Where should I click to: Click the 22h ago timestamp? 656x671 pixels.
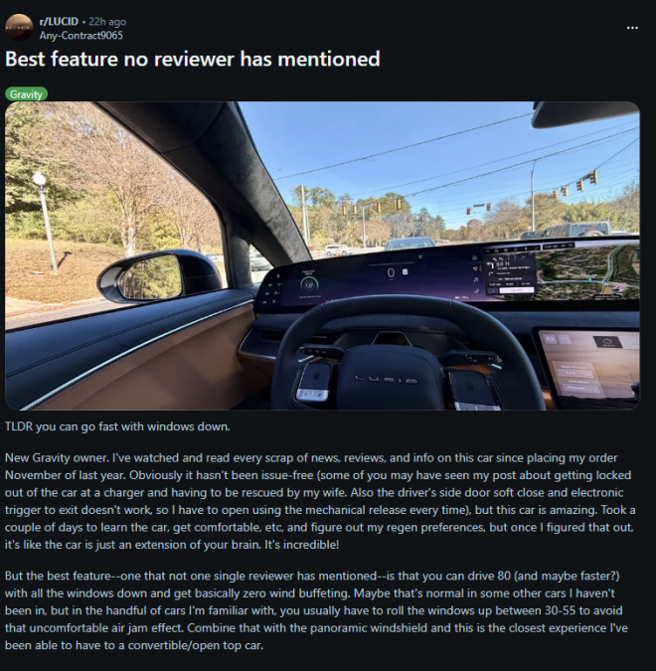[107, 22]
